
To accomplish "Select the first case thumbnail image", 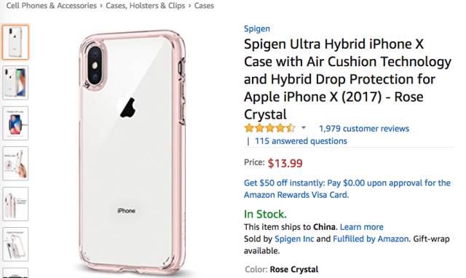I will click(x=15, y=42).
